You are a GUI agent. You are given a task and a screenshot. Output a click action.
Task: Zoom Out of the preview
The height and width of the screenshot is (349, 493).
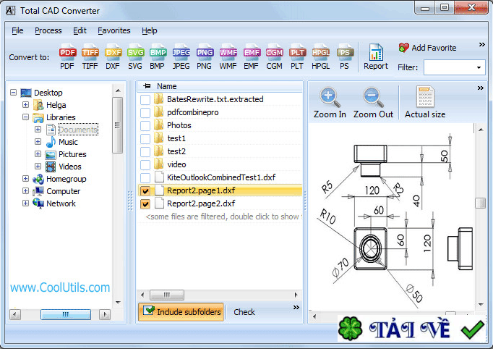[x=373, y=103]
